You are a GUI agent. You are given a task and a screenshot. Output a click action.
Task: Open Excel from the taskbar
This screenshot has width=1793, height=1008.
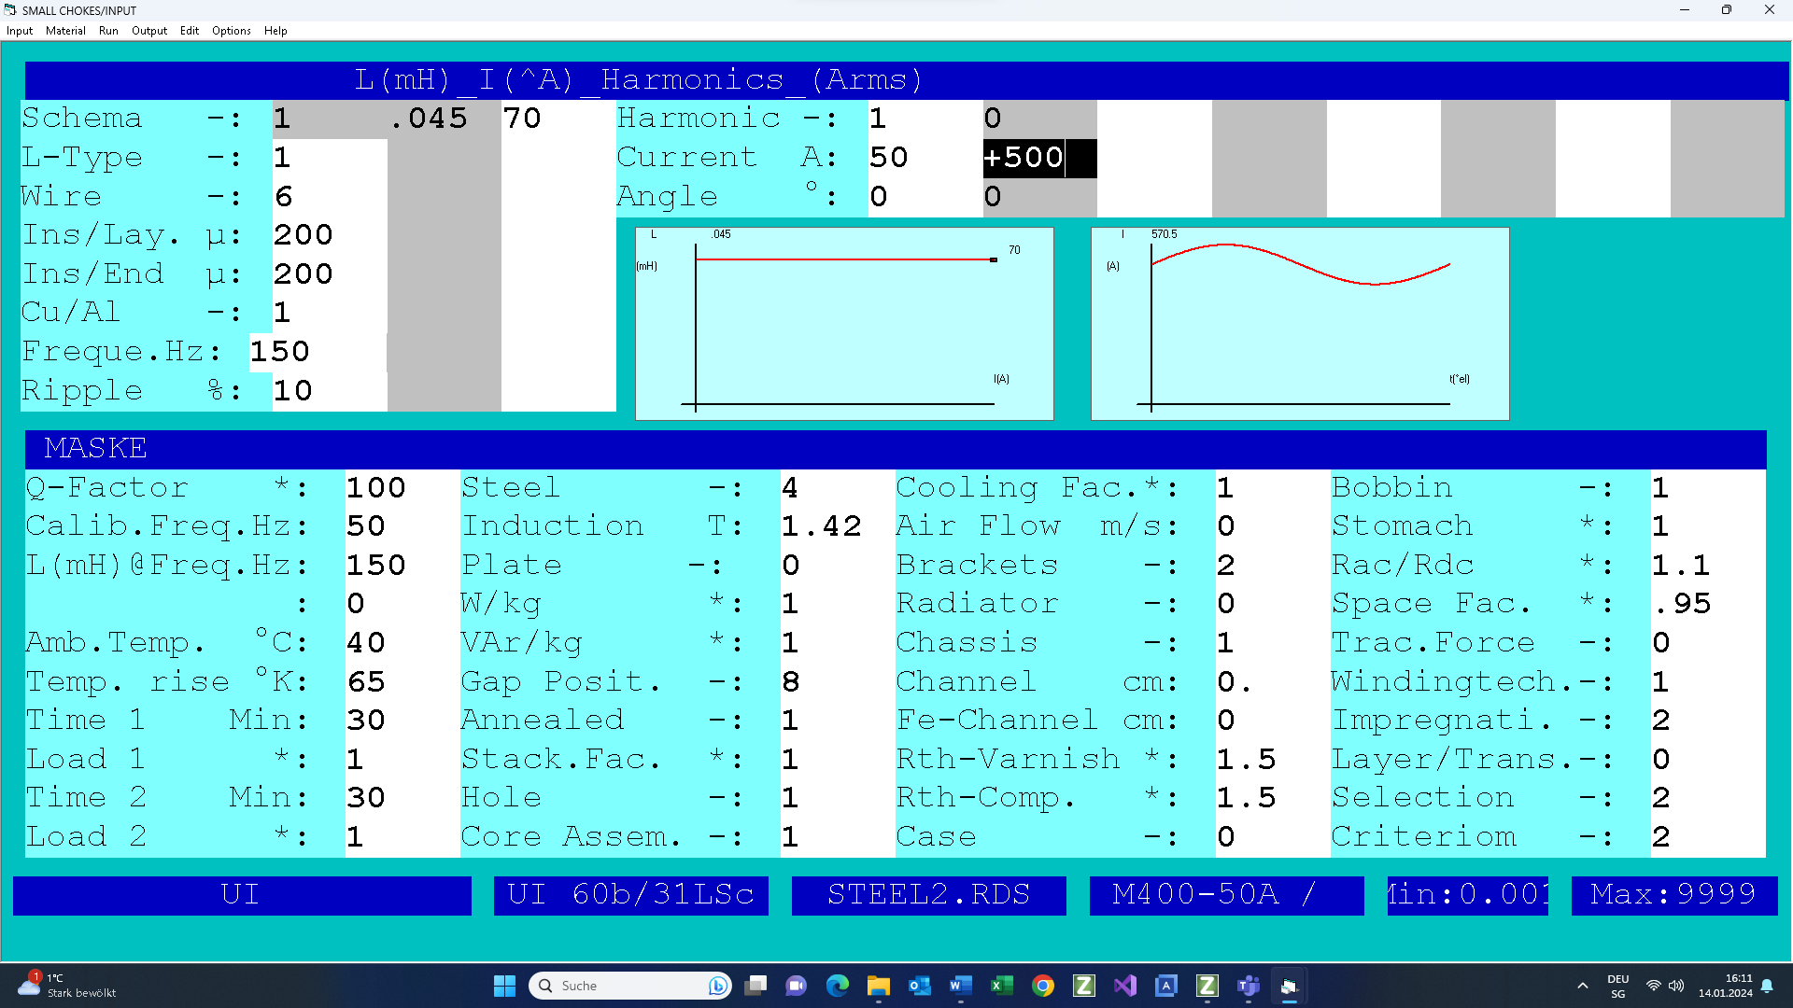click(x=1002, y=986)
